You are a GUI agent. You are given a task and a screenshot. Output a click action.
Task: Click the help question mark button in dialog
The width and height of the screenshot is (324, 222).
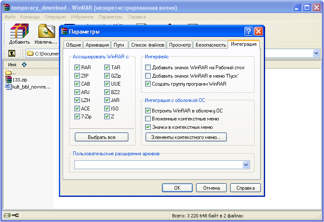coord(249,31)
